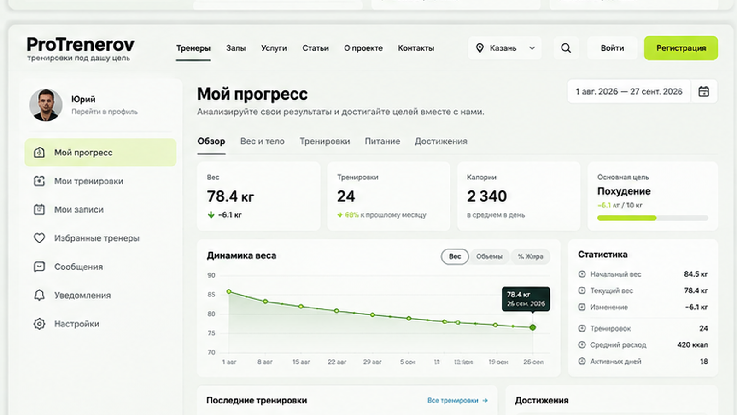
Task: Click the Основная цель Похудение card
Action: click(653, 196)
